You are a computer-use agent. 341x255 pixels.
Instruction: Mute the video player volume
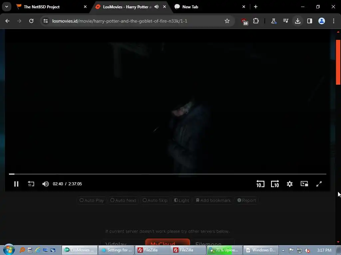(45, 184)
